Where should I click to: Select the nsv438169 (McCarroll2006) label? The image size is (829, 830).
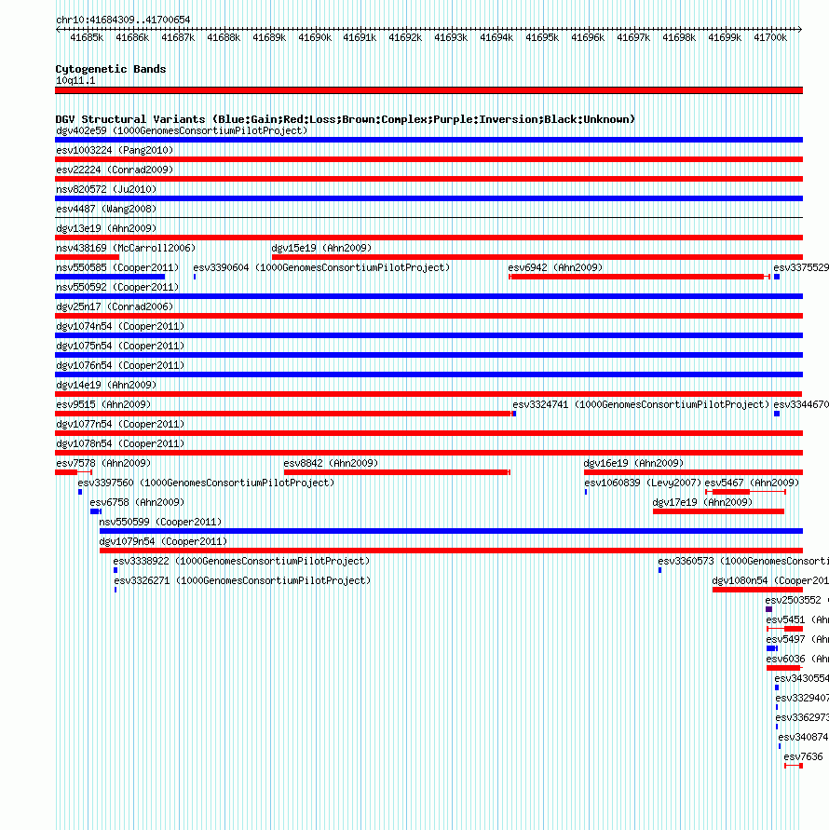126,248
